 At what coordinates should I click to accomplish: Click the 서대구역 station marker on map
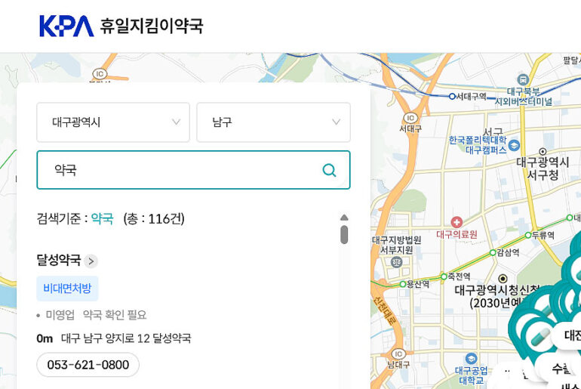pos(452,96)
